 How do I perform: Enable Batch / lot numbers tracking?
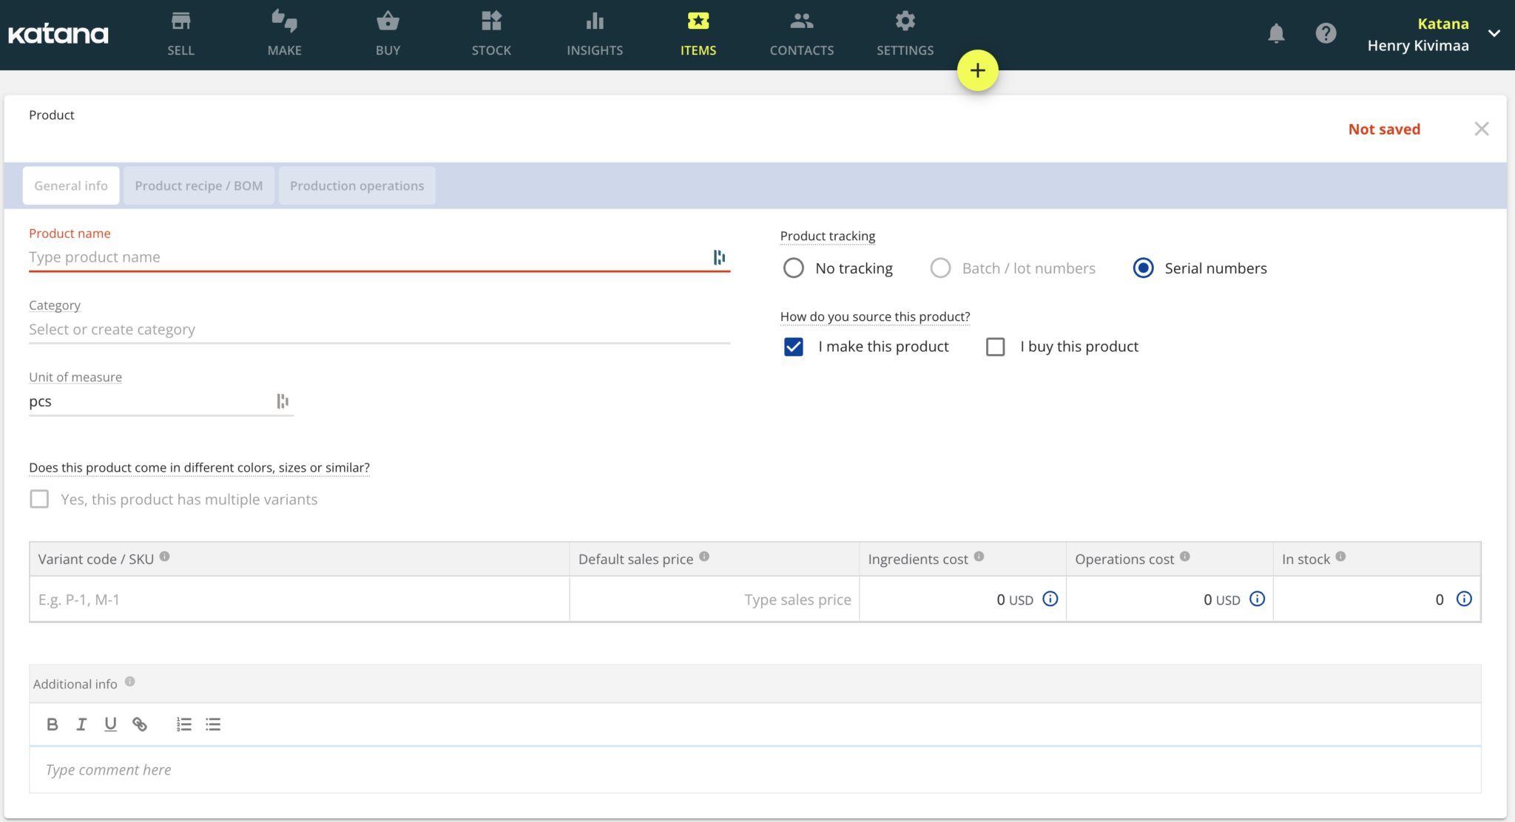click(940, 268)
